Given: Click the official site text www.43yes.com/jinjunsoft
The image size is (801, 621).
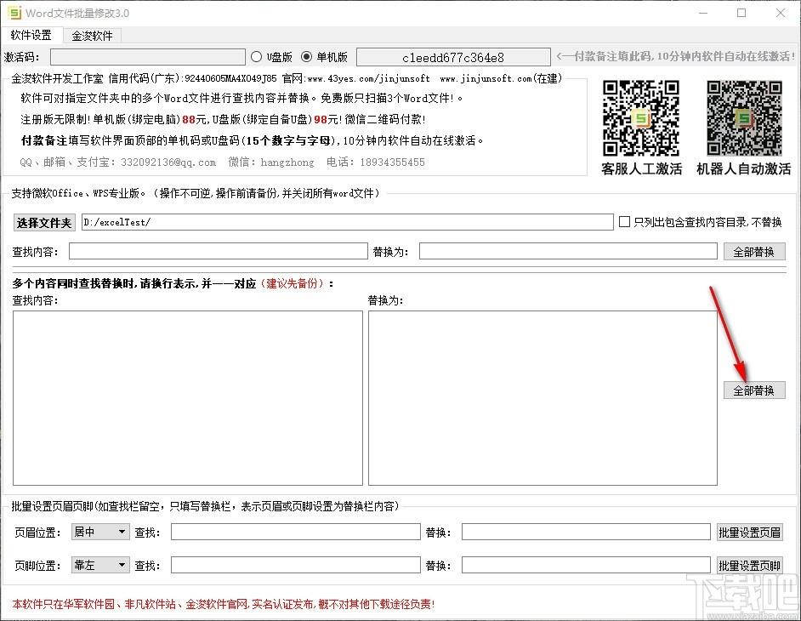Looking at the screenshot, I should coord(368,79).
